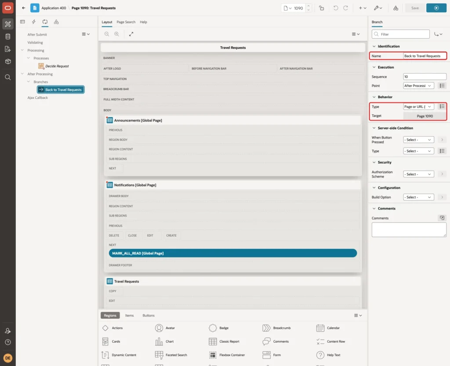Image resolution: width=450 pixels, height=366 pixels.
Task: Collapse the Execution section
Action: [374, 67]
